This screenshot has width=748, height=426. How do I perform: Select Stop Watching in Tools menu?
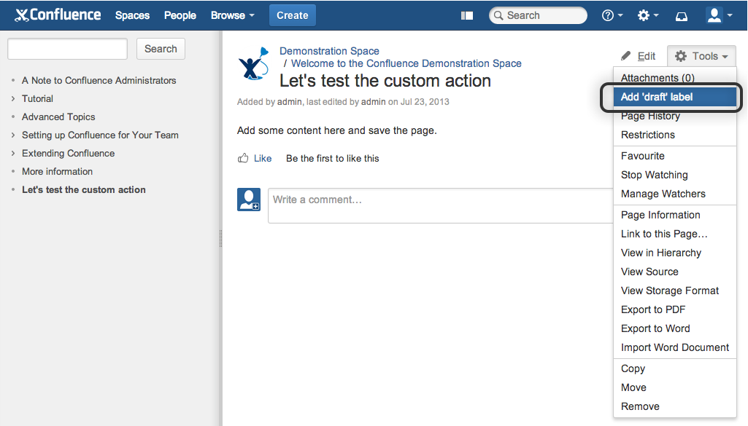pyautogui.click(x=654, y=175)
